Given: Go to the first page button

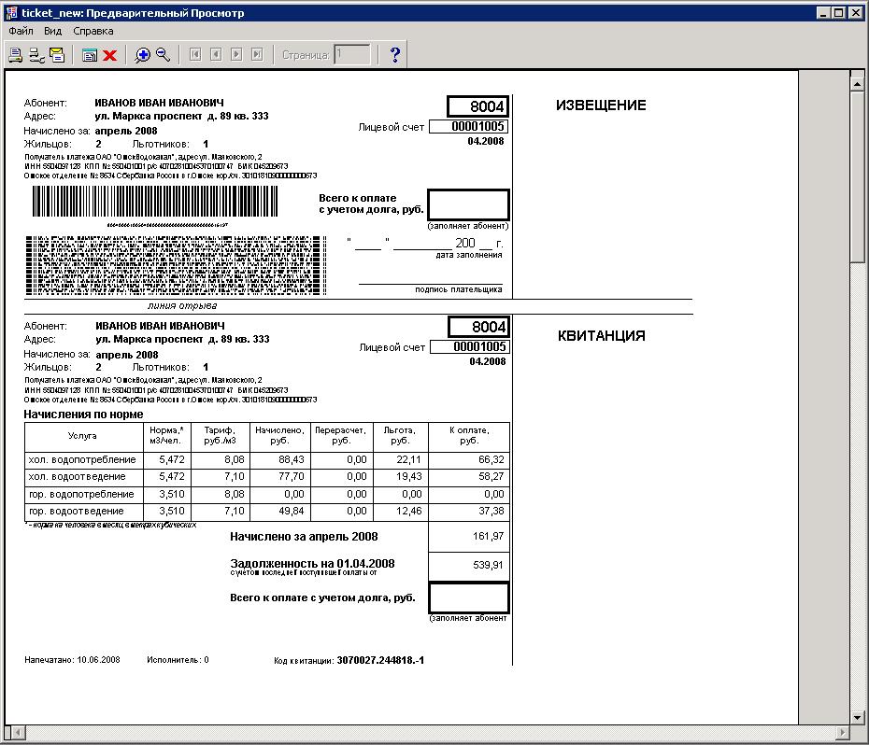Looking at the screenshot, I should coord(195,55).
